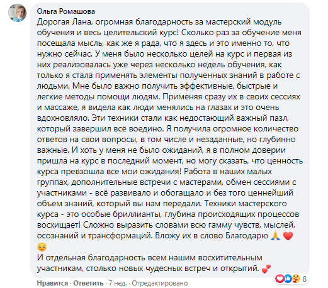328x288 pixels.
Task: View edit history via Отредактировано
Action: pyautogui.click(x=160, y=283)
